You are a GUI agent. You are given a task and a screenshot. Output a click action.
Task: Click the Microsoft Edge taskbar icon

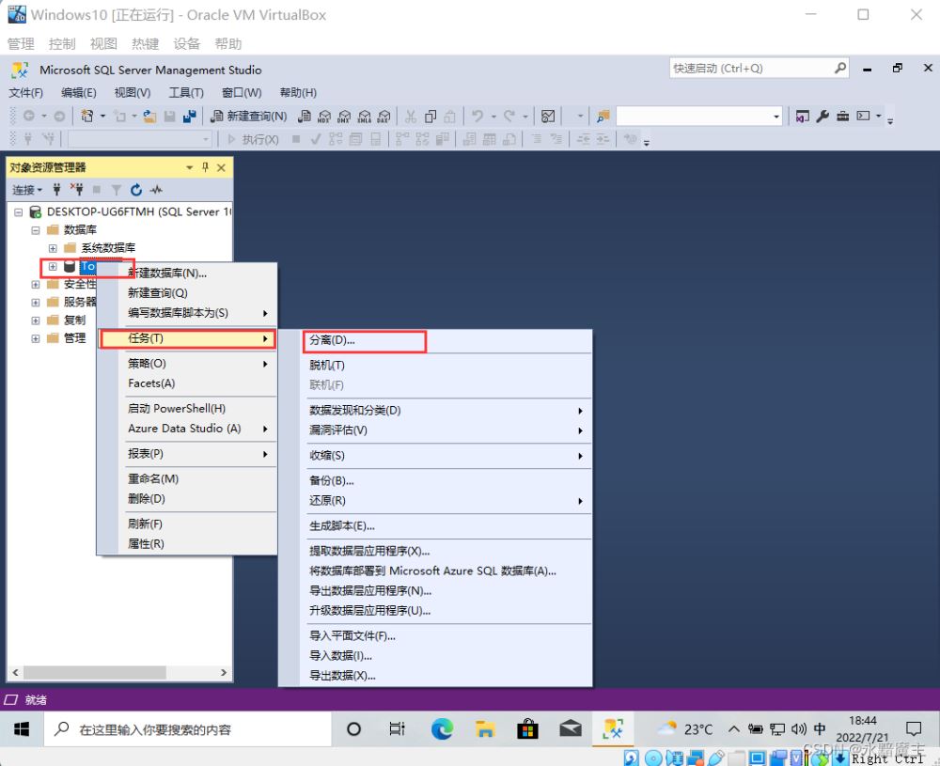tap(442, 729)
